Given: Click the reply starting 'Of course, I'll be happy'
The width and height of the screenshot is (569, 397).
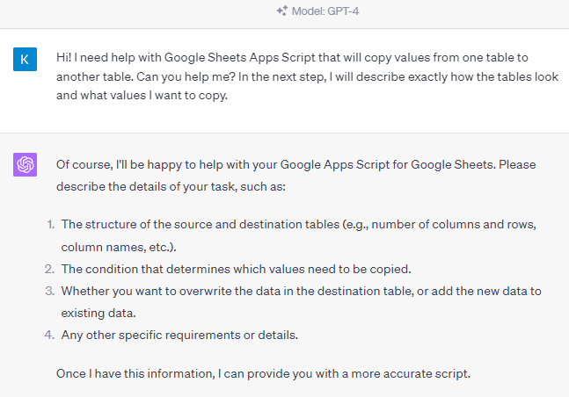Looking at the screenshot, I should [296, 176].
